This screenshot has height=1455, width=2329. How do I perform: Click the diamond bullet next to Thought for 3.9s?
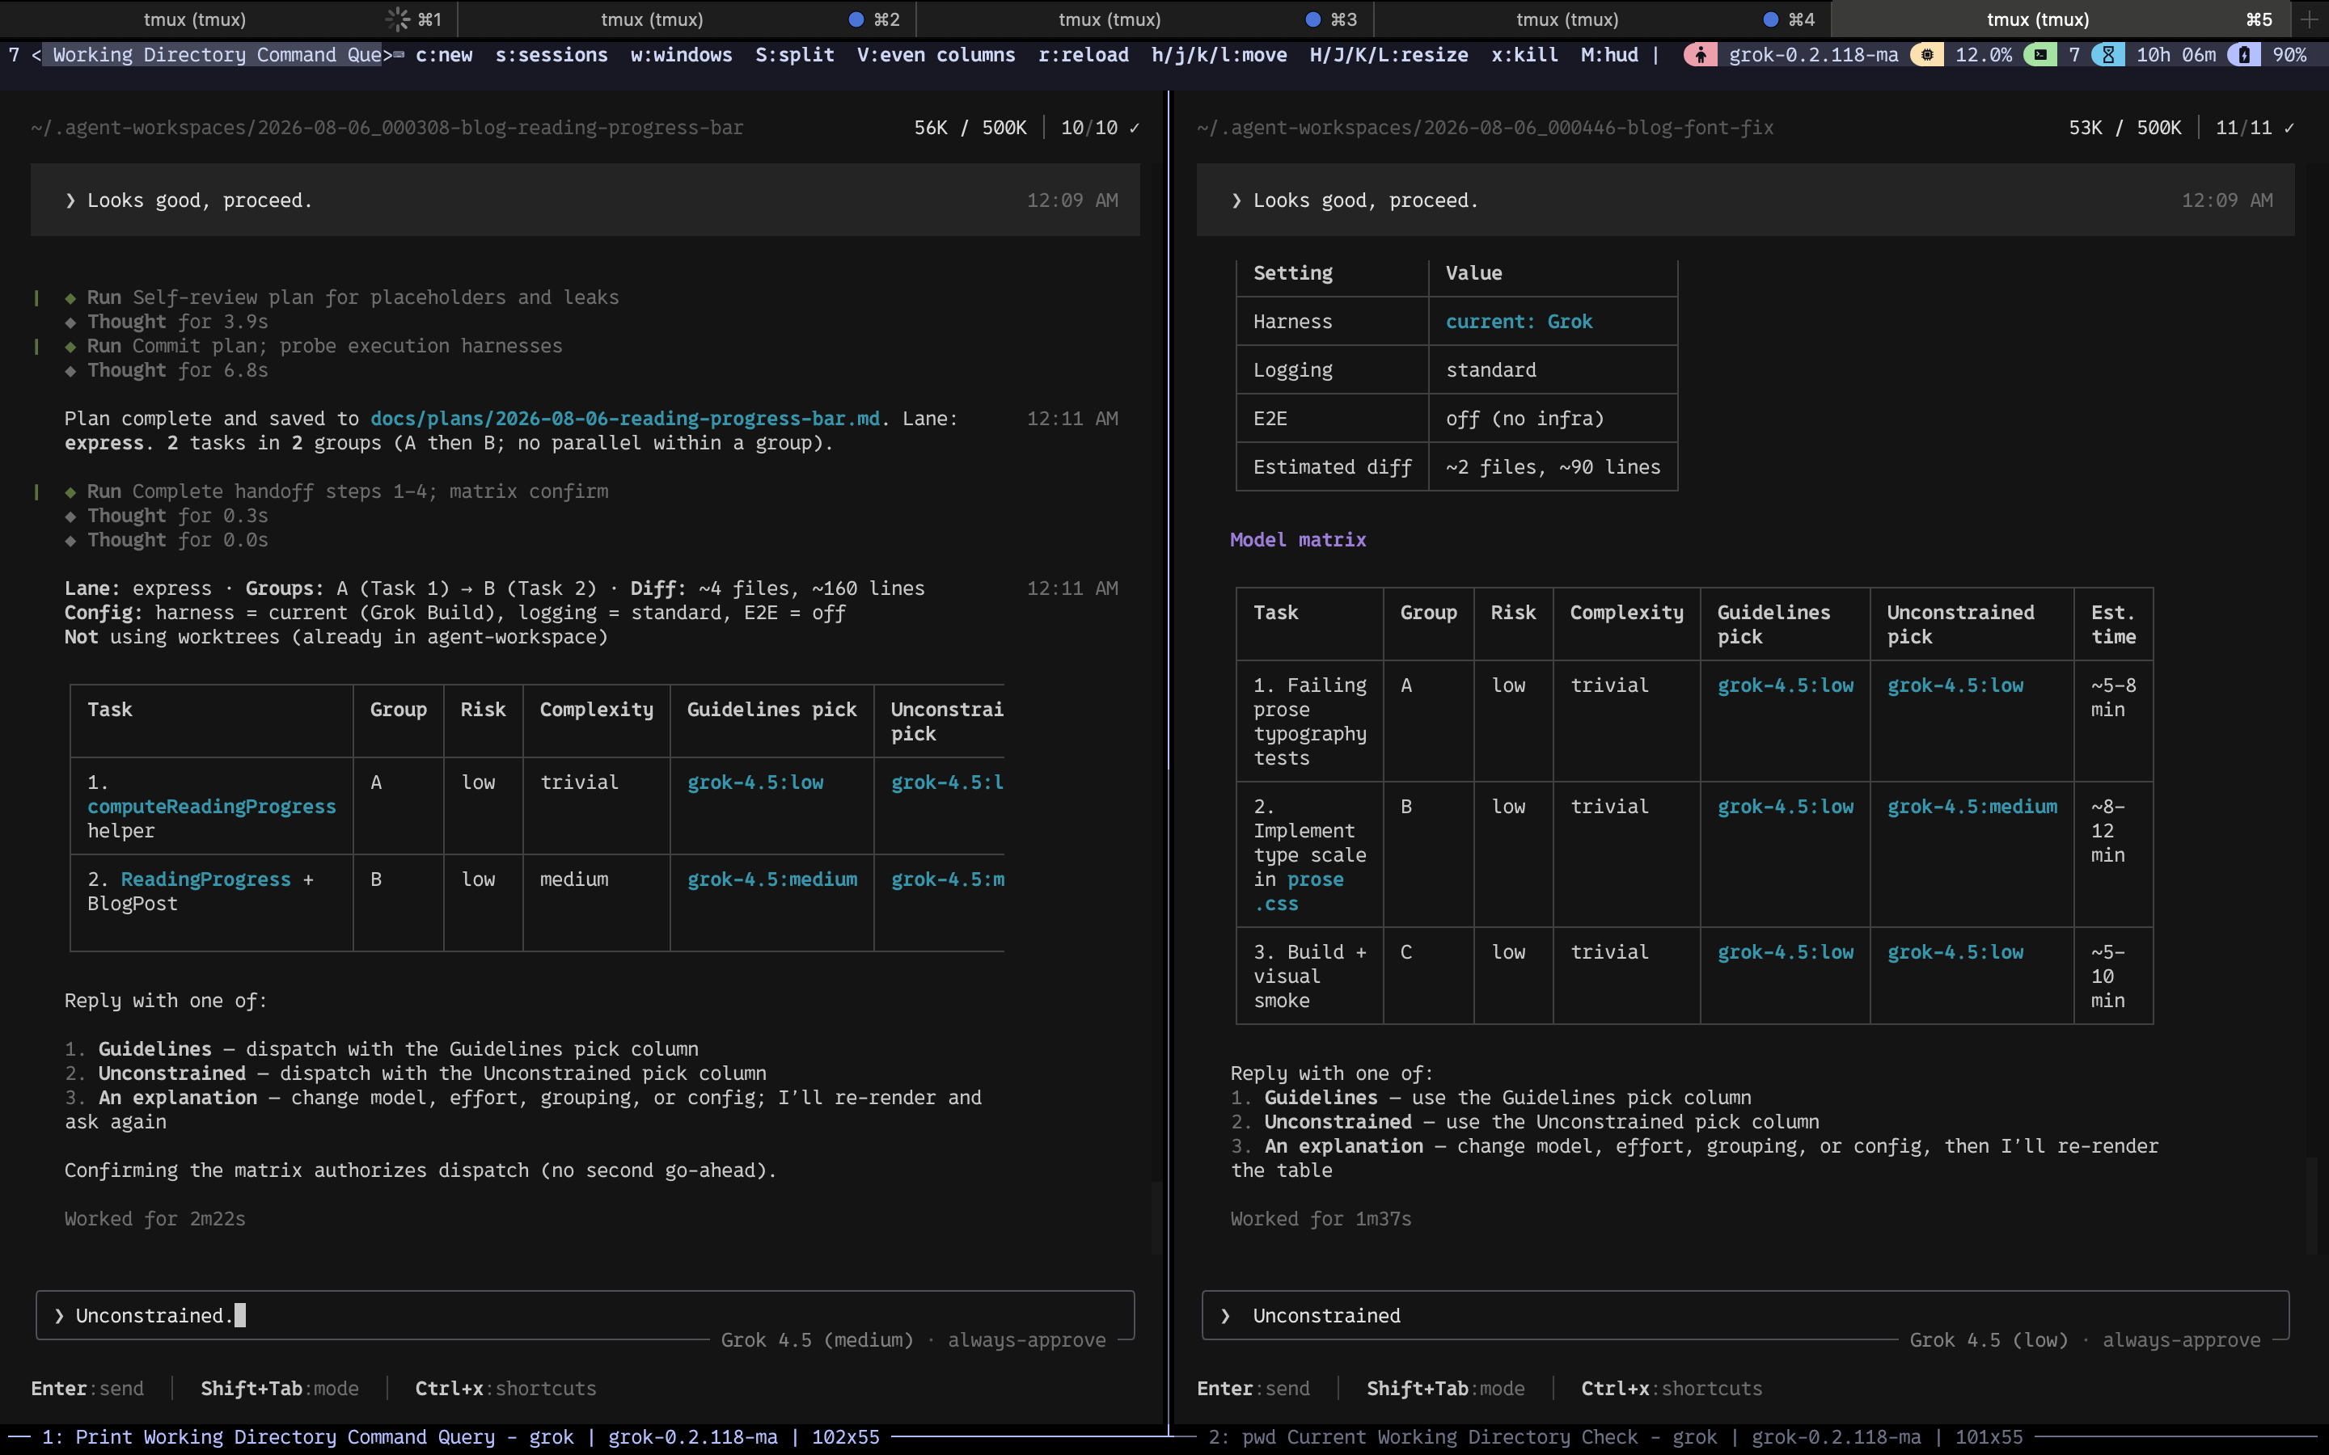[70, 323]
